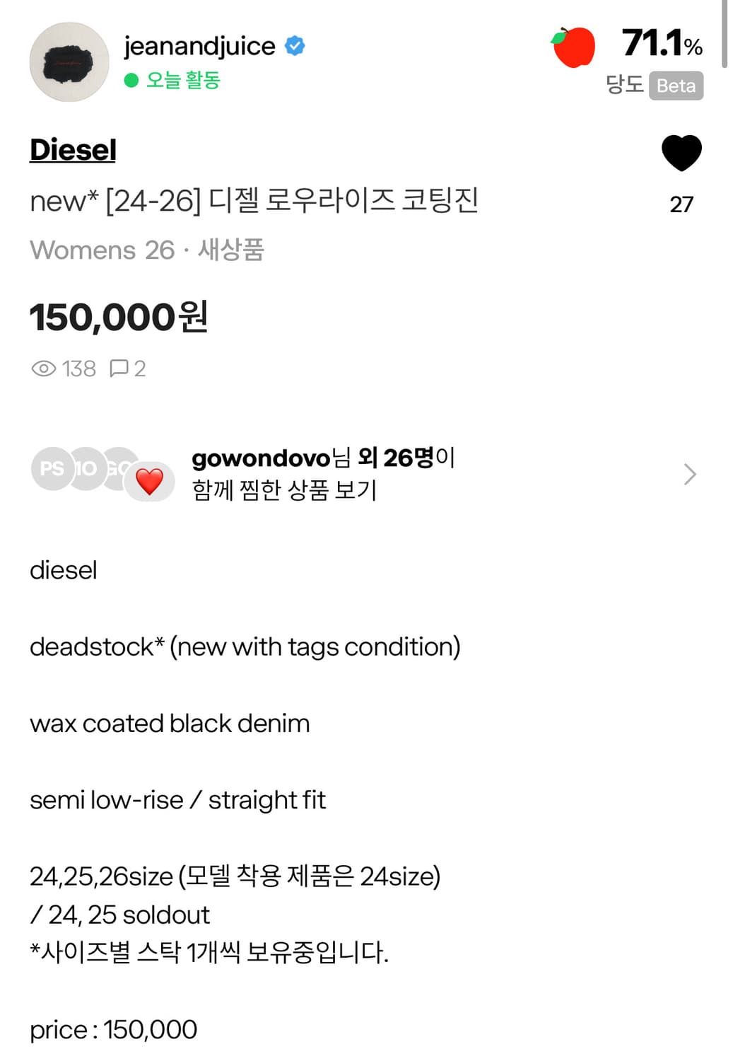Click the like count 27
The width and height of the screenshot is (733, 1061).
681,204
